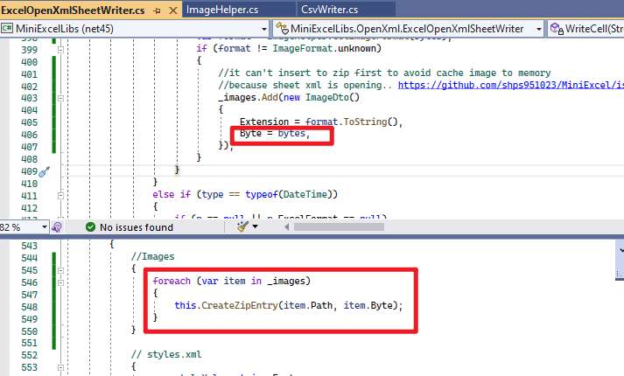This screenshot has width=624, height=376.
Task: Click the green No issues found checkmark icon
Action: [x=90, y=227]
